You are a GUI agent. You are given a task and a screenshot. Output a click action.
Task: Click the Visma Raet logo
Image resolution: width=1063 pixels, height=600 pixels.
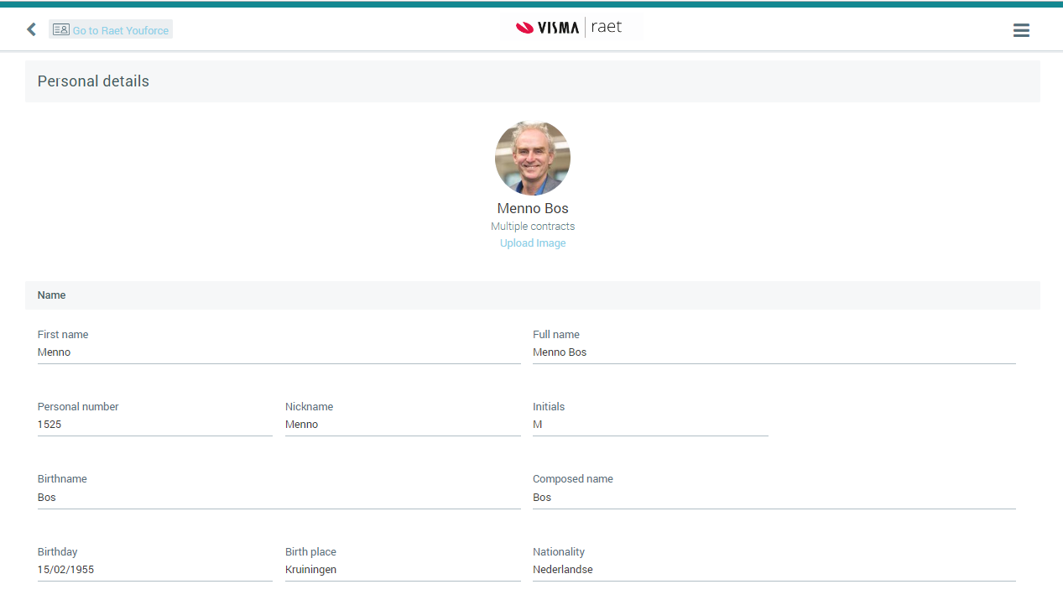(571, 27)
